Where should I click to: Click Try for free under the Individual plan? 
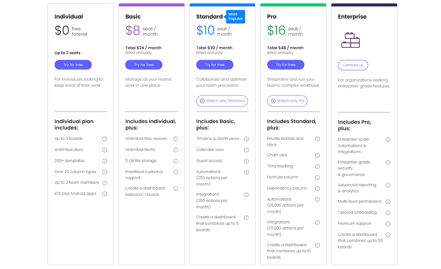point(73,64)
